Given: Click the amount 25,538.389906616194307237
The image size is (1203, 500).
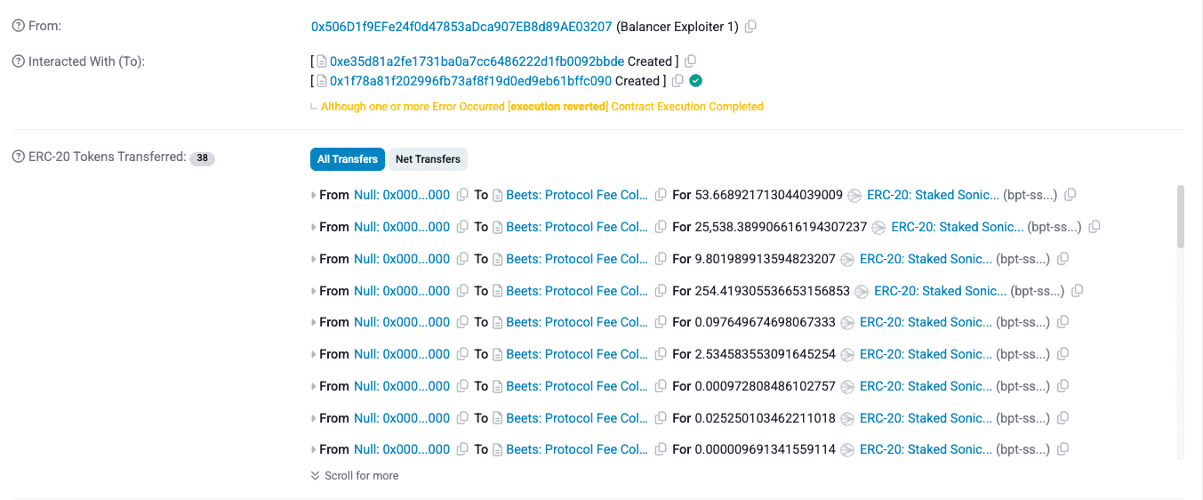Looking at the screenshot, I should click(x=782, y=227).
